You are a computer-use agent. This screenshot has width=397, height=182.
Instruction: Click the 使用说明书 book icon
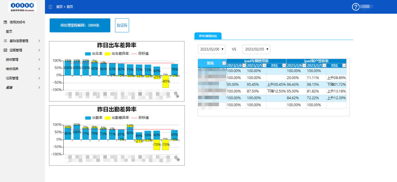coord(5,22)
